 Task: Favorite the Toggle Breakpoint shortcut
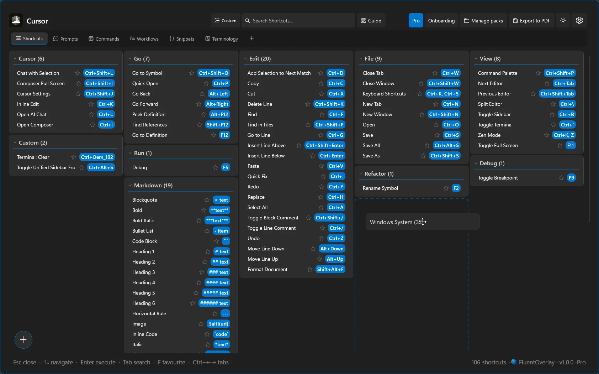click(x=561, y=178)
